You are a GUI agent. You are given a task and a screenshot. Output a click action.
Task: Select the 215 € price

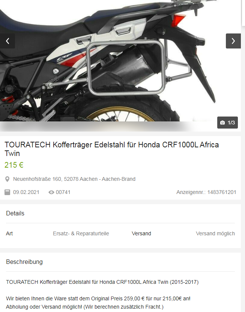pos(14,165)
